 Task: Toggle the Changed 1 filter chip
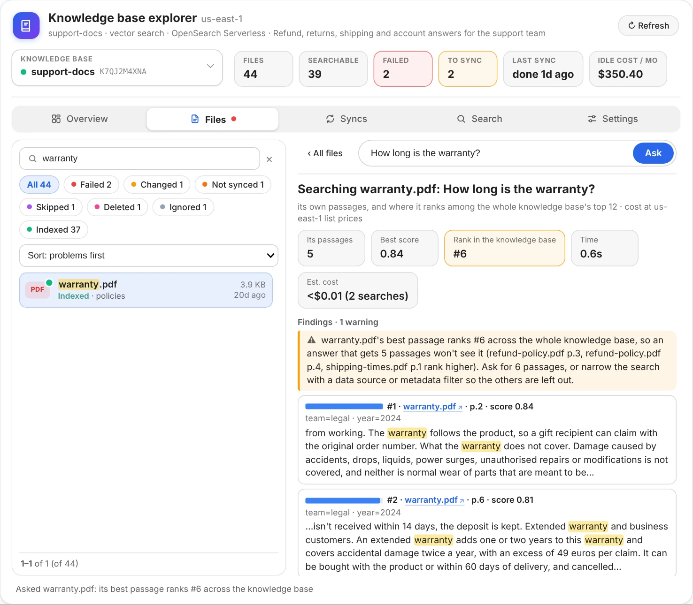point(157,185)
